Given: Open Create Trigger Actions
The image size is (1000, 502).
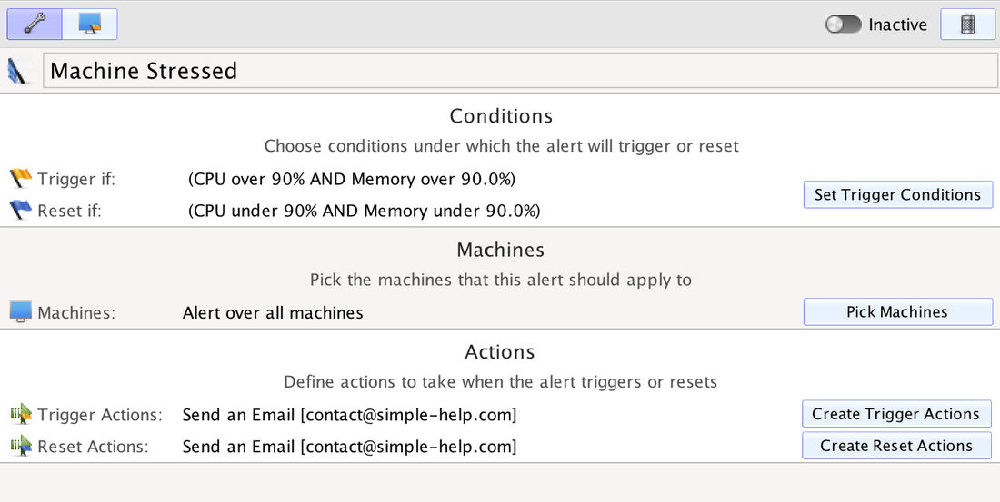Looking at the screenshot, I should [896, 414].
